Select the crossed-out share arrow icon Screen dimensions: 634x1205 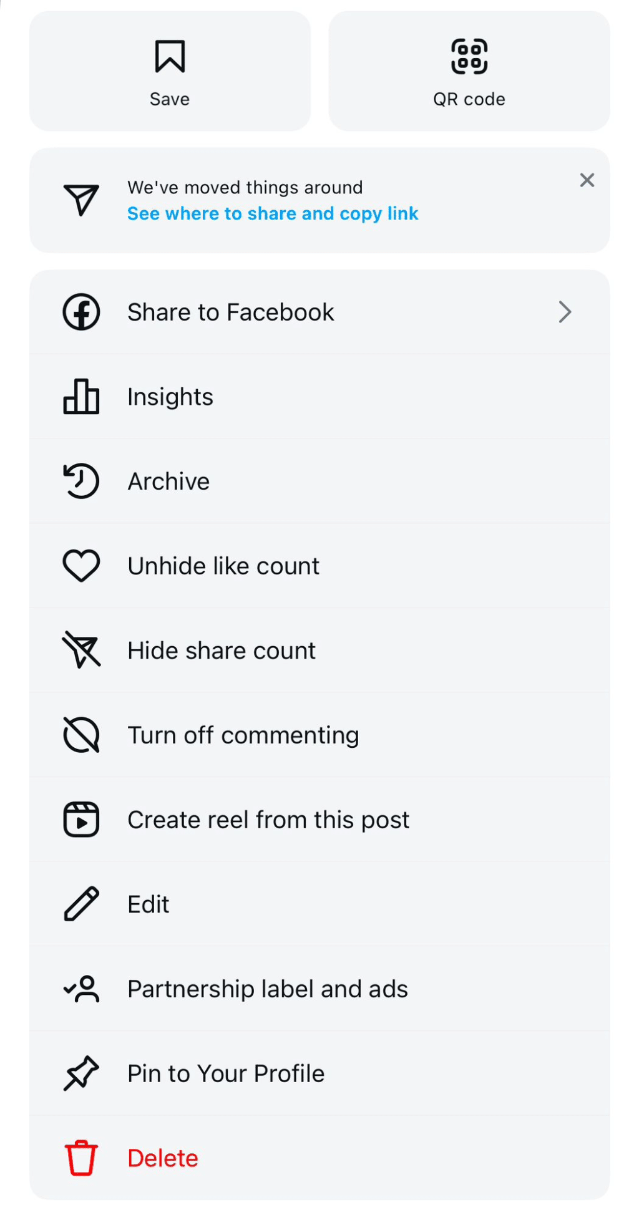coord(80,650)
